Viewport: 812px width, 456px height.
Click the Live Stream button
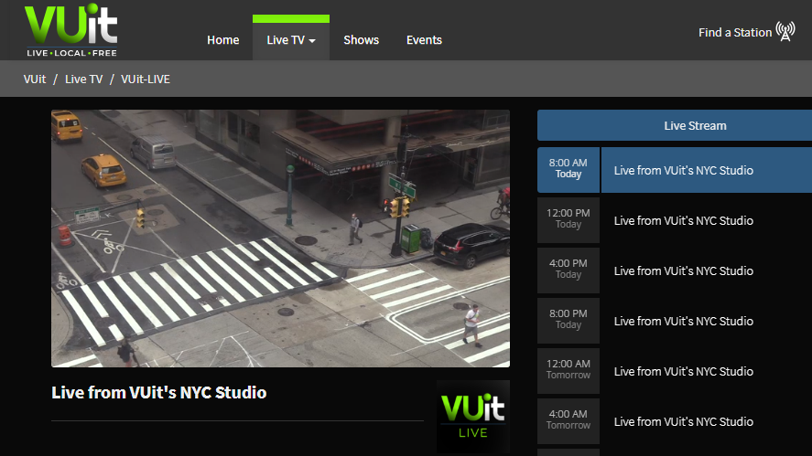tap(675, 125)
